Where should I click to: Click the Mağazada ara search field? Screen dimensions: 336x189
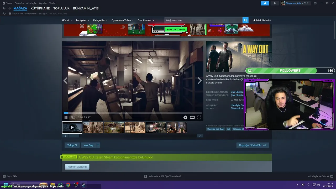tap(203, 20)
